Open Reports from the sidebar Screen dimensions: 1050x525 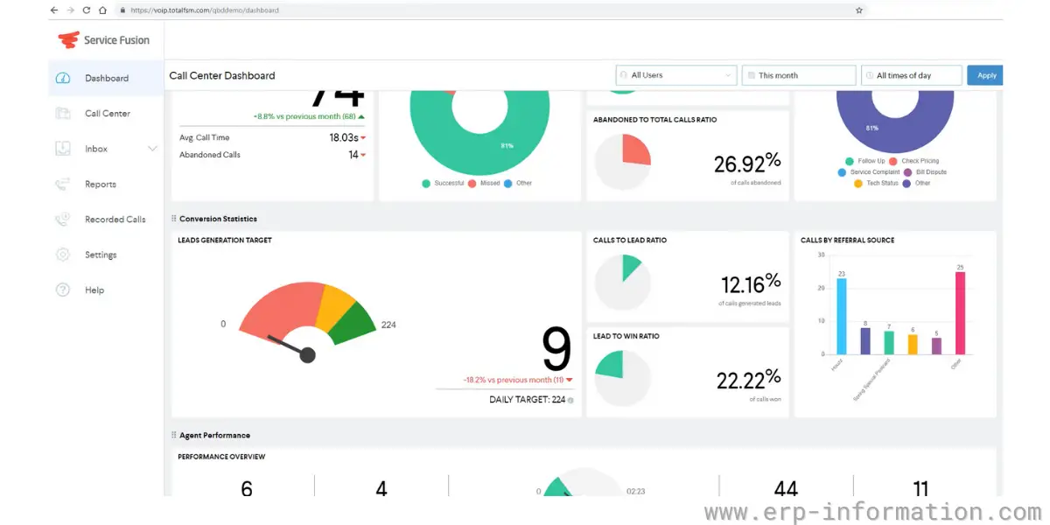click(x=101, y=185)
